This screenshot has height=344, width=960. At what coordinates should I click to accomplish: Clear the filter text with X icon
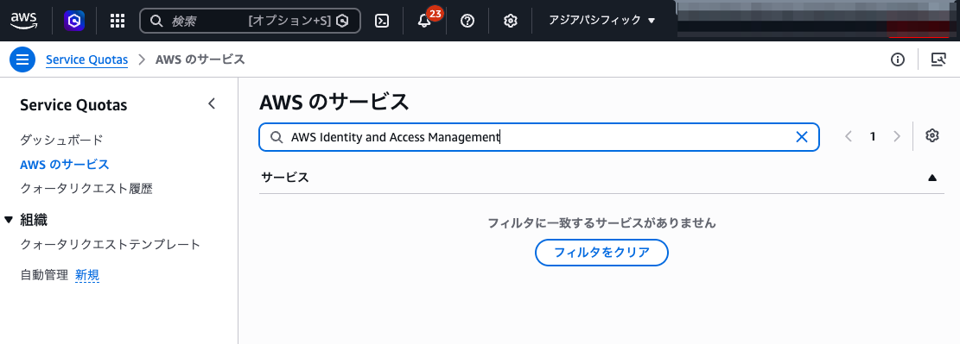[x=801, y=137]
